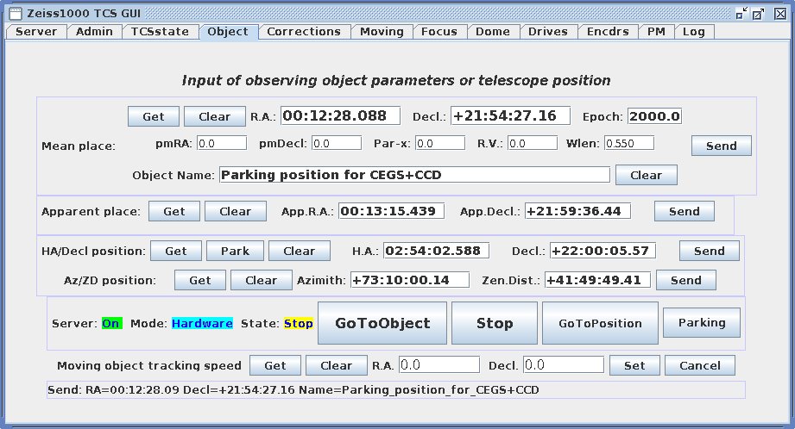Send the Apparent place coordinates

pos(684,211)
